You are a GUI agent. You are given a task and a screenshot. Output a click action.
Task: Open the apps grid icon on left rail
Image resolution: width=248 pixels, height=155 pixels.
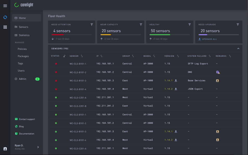pyautogui.click(x=5, y=27)
